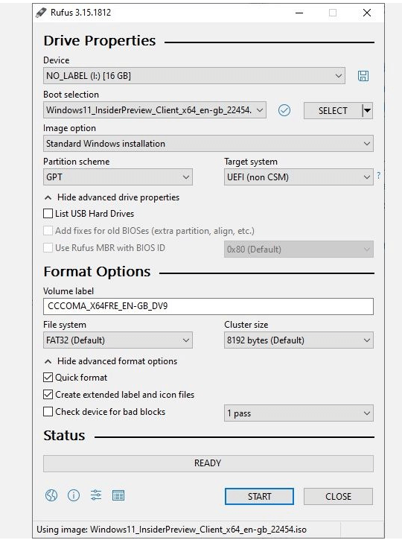
Task: Uncheck the Quick format checkbox
Action: point(48,378)
